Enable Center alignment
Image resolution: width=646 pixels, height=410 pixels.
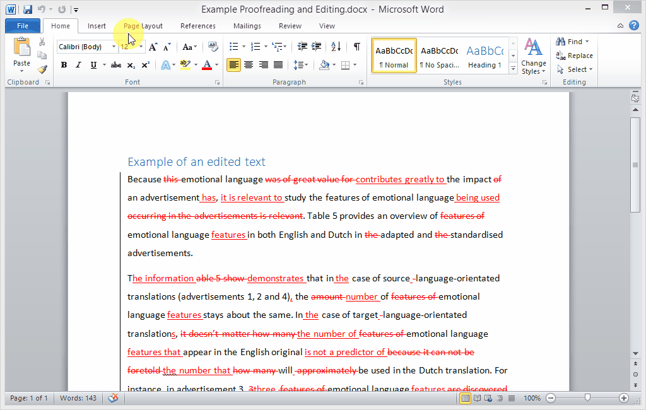[249, 64]
